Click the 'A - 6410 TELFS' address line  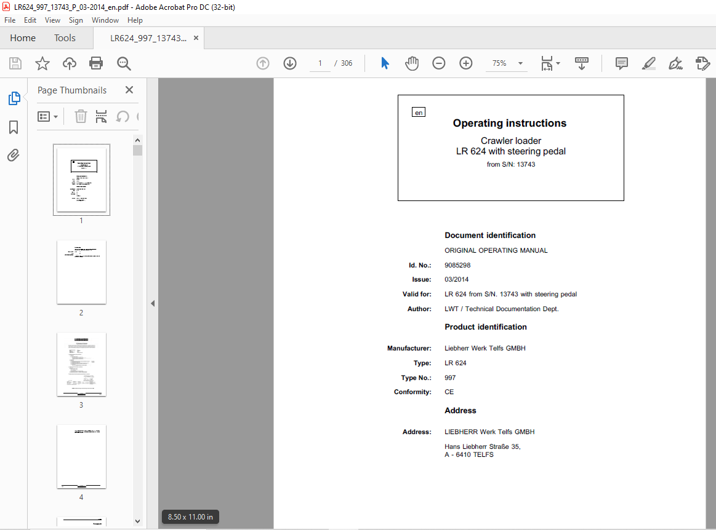469,454
